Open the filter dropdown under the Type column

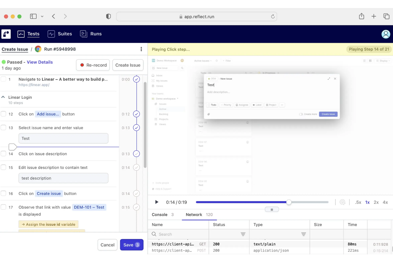[x=304, y=234]
